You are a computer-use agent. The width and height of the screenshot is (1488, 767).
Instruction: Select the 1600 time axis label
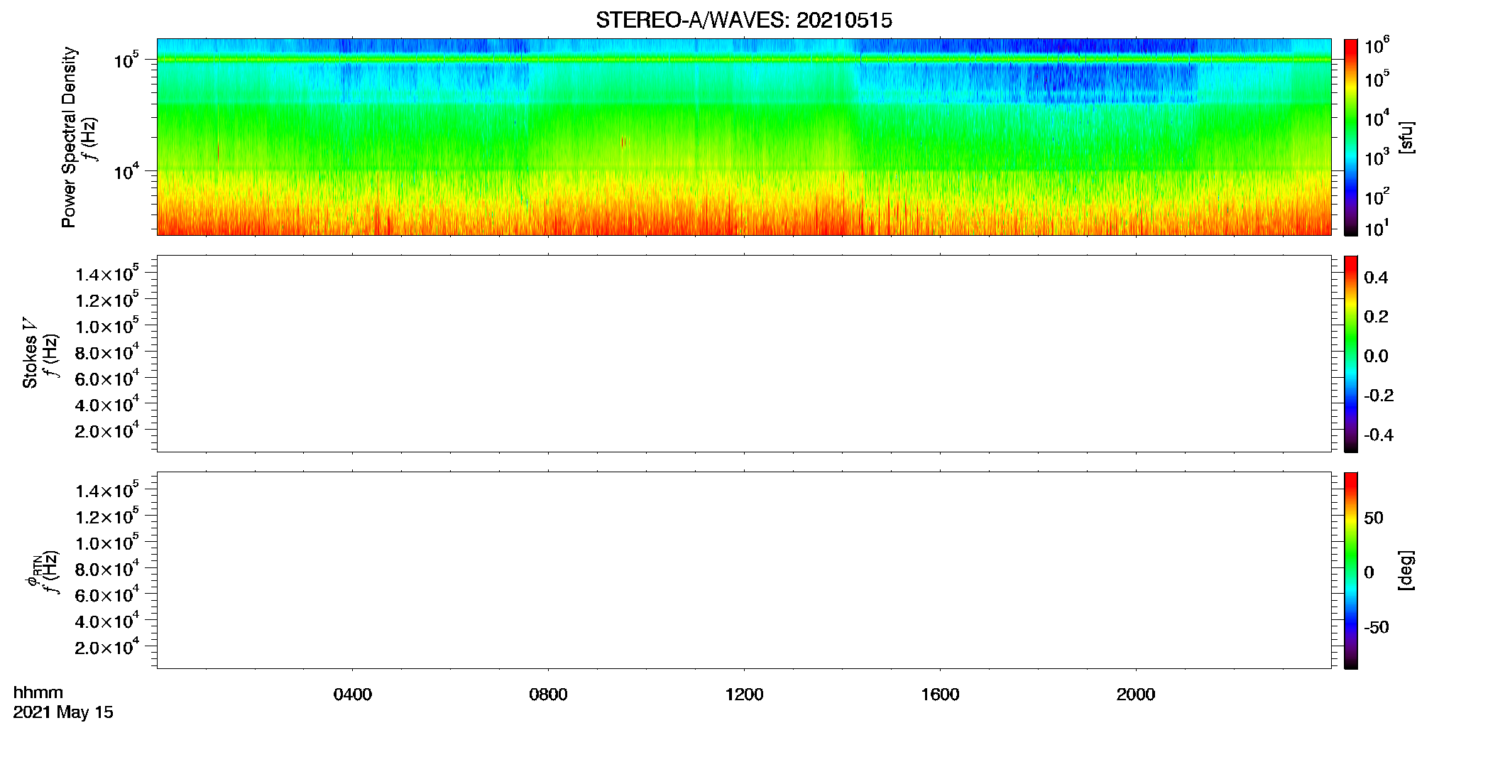pyautogui.click(x=940, y=695)
